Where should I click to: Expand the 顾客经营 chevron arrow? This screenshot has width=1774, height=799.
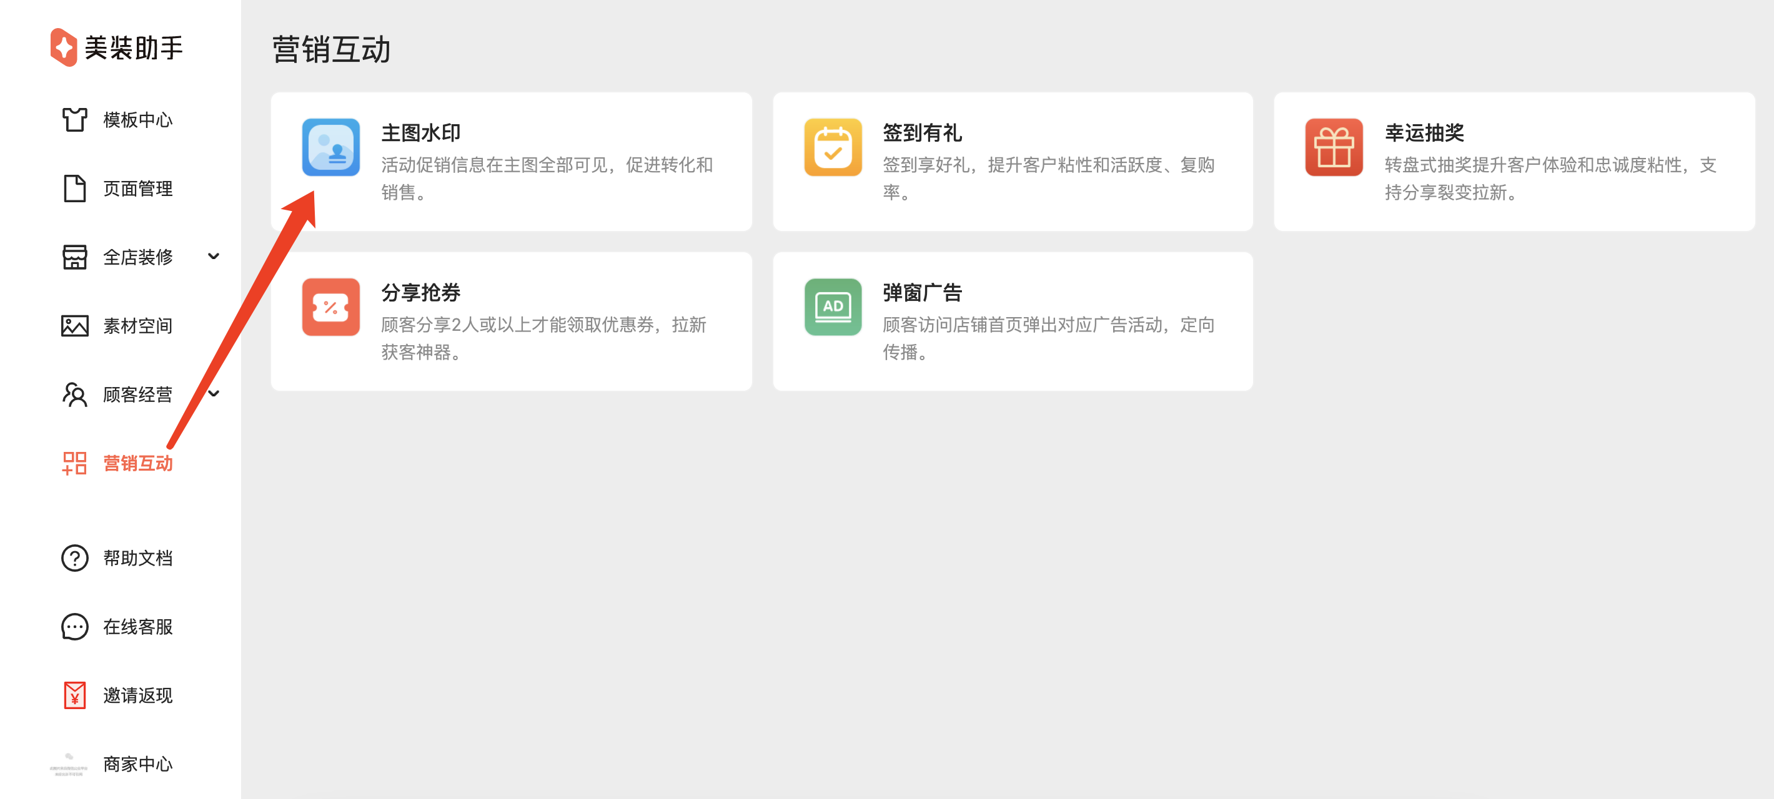pyautogui.click(x=214, y=394)
